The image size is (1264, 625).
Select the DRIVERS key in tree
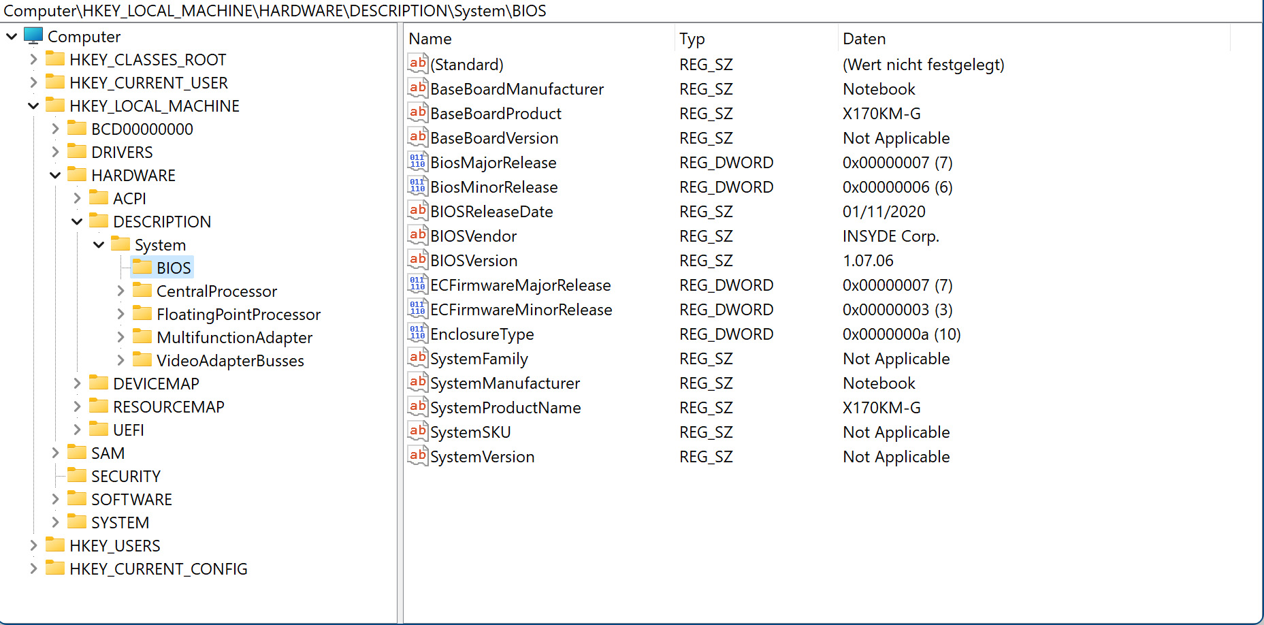click(x=122, y=152)
